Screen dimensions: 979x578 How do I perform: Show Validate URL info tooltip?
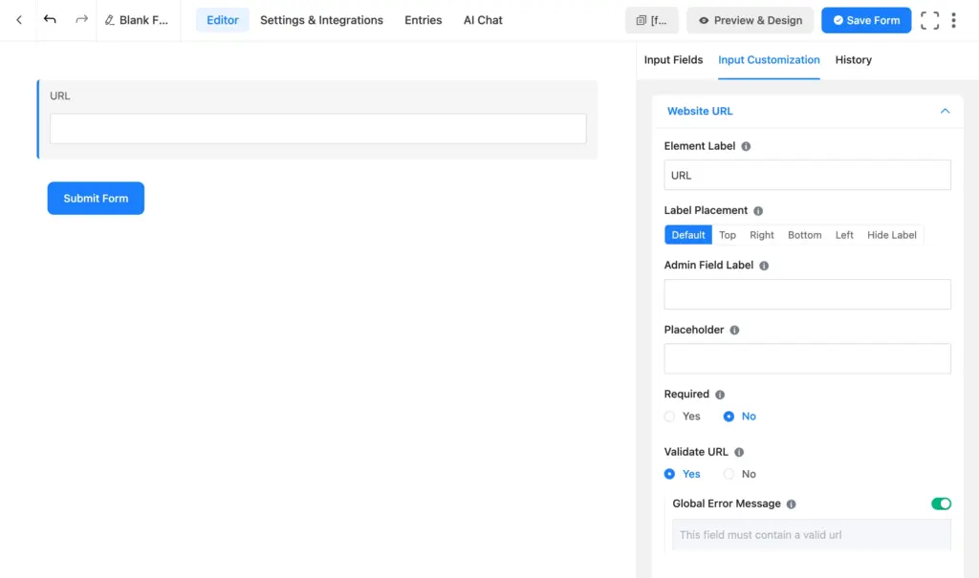pyautogui.click(x=739, y=452)
